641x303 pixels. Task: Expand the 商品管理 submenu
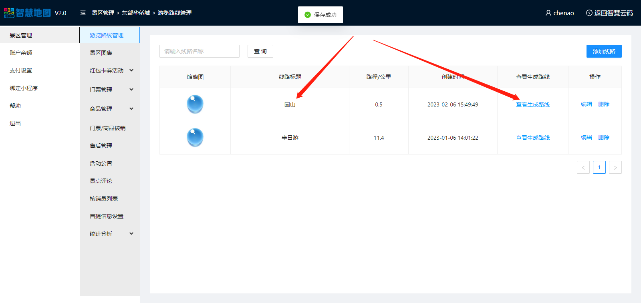click(x=131, y=109)
